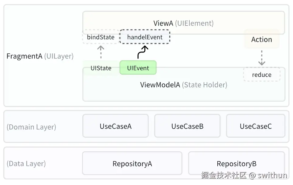Select the RepositoryA box

click(132, 164)
